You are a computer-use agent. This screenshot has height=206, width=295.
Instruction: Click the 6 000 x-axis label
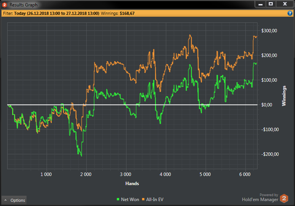[x=245, y=174]
